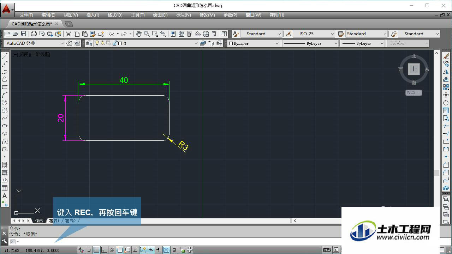Select the Arc draw tool

coord(5,95)
